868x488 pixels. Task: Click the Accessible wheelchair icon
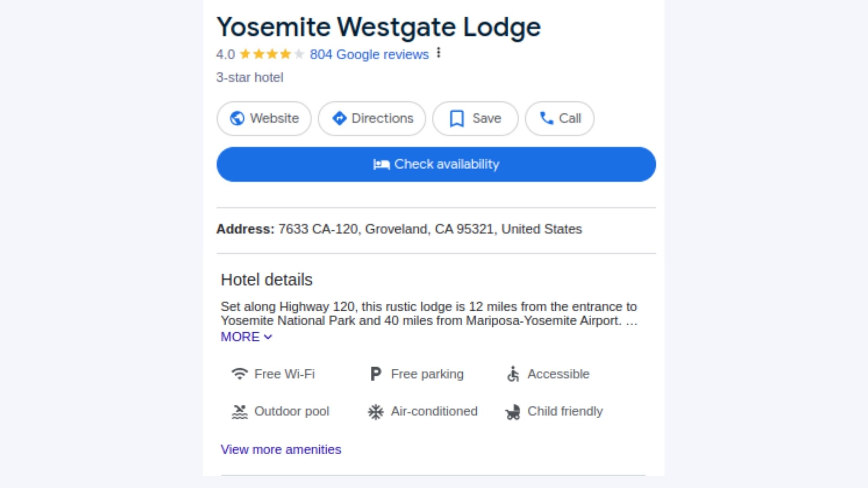pos(513,374)
